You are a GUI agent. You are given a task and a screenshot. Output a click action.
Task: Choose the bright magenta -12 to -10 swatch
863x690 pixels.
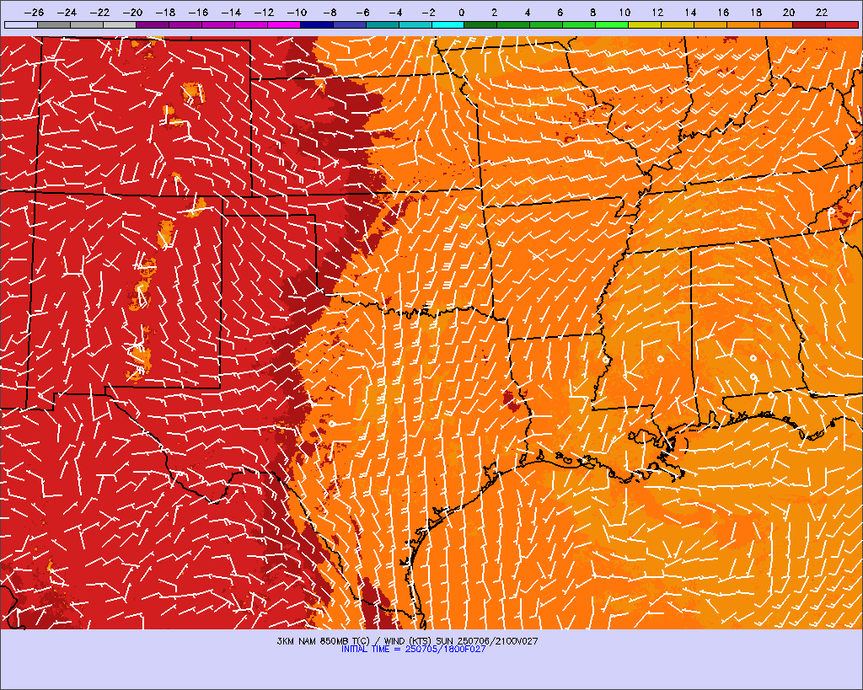(x=284, y=24)
